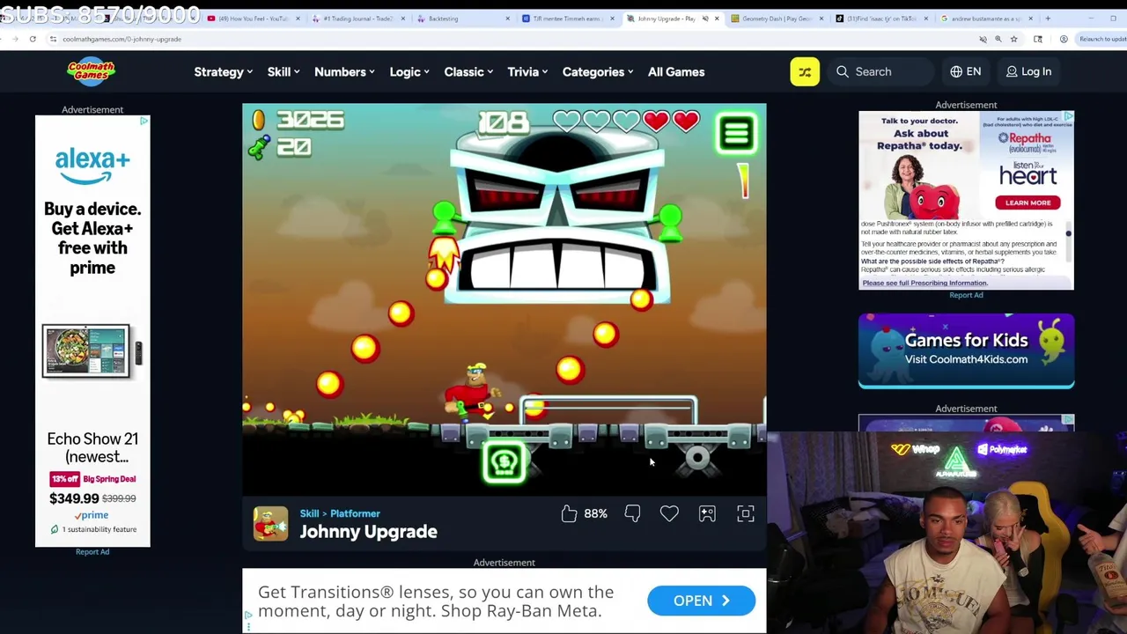
Task: Expand the Numbers menu dropdown
Action: click(344, 72)
